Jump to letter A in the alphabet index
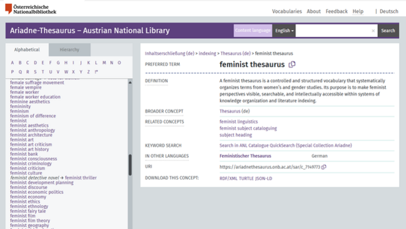The image size is (406, 229). pyautogui.click(x=12, y=63)
